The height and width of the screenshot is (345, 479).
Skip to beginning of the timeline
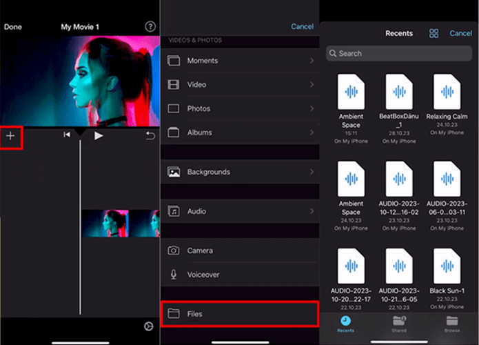(67, 135)
